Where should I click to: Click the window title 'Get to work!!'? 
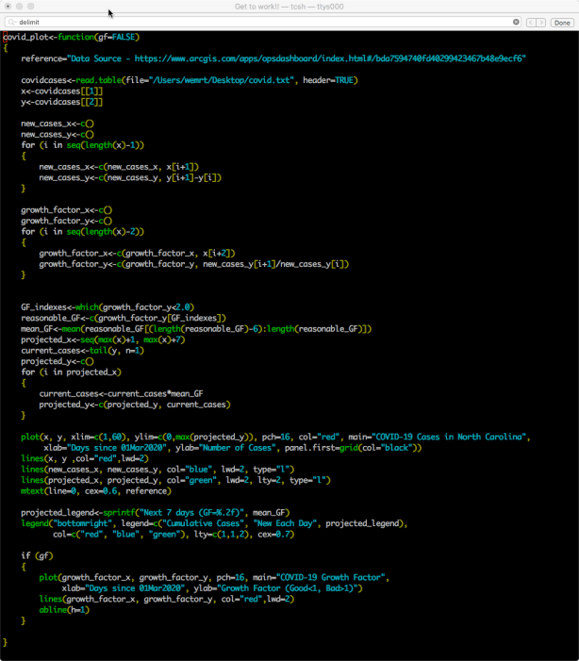pyautogui.click(x=256, y=7)
